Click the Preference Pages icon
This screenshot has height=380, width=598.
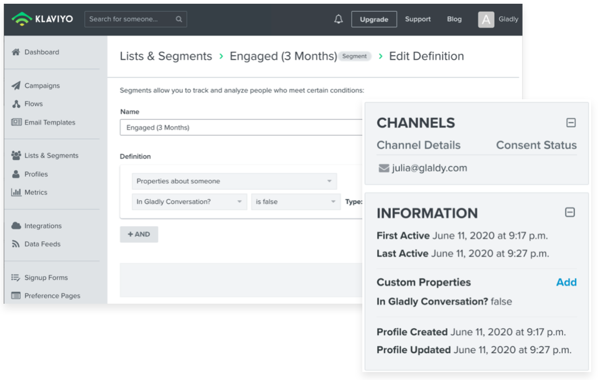pos(15,296)
